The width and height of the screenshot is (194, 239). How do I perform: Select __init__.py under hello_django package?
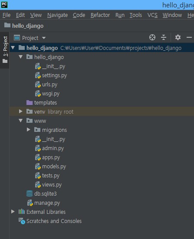53,66
